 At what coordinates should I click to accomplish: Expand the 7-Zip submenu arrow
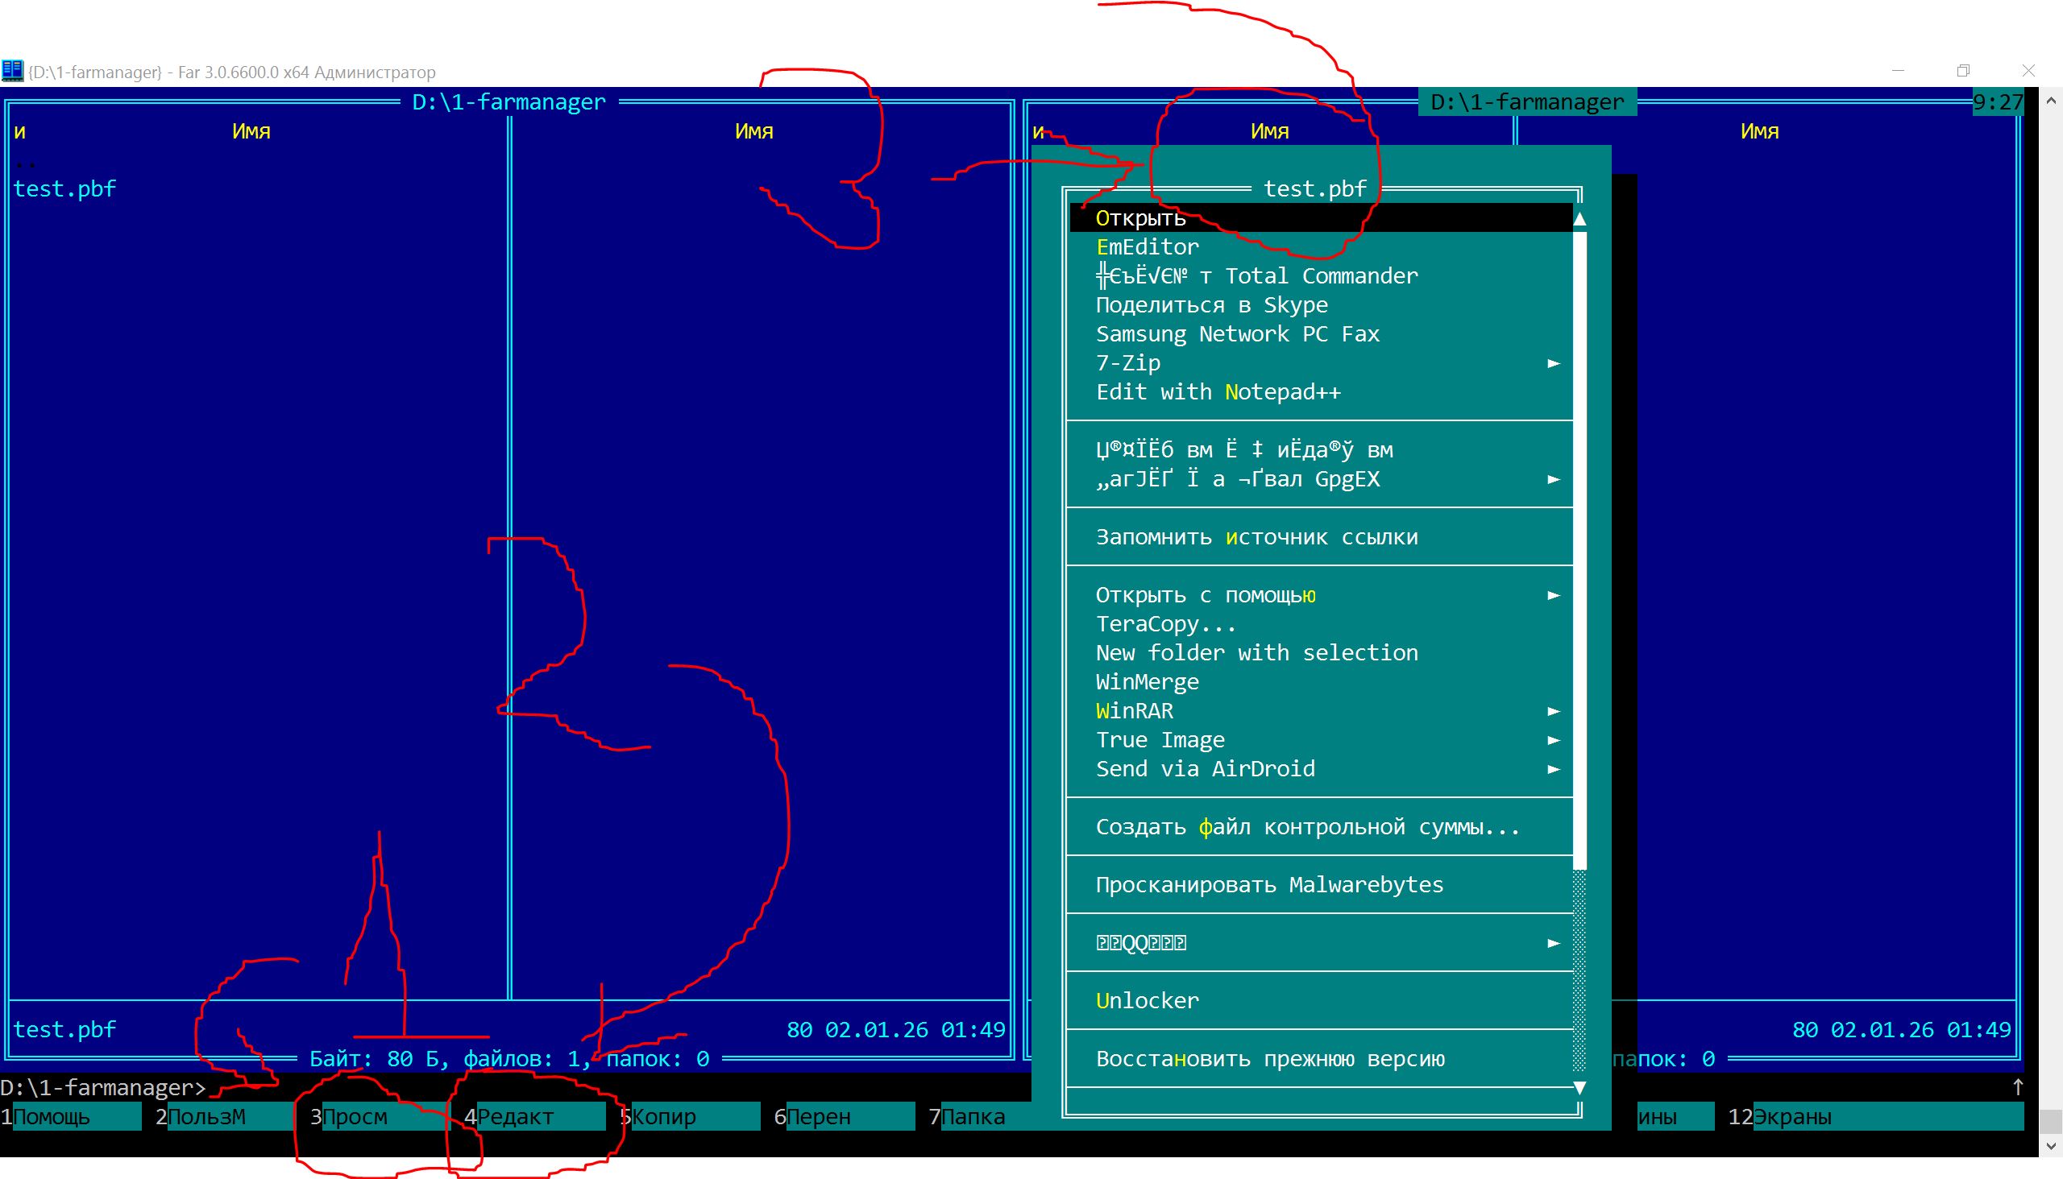click(1554, 363)
